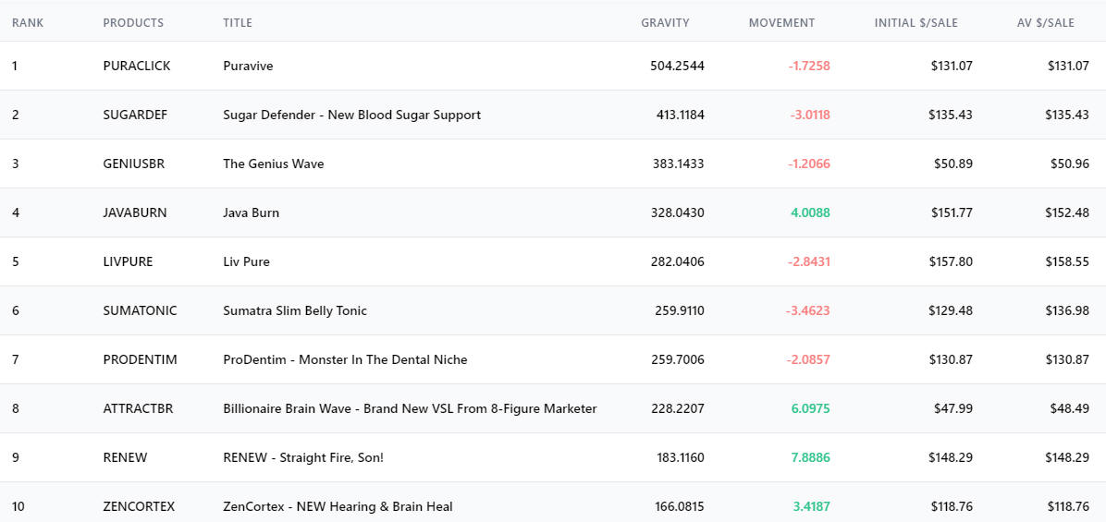
Task: Sort by MOVEMENT column header
Action: 781,22
